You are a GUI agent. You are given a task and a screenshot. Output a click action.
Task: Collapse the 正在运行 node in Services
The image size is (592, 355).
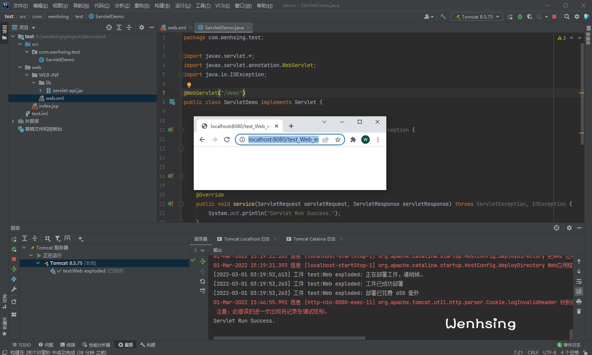tap(31, 256)
